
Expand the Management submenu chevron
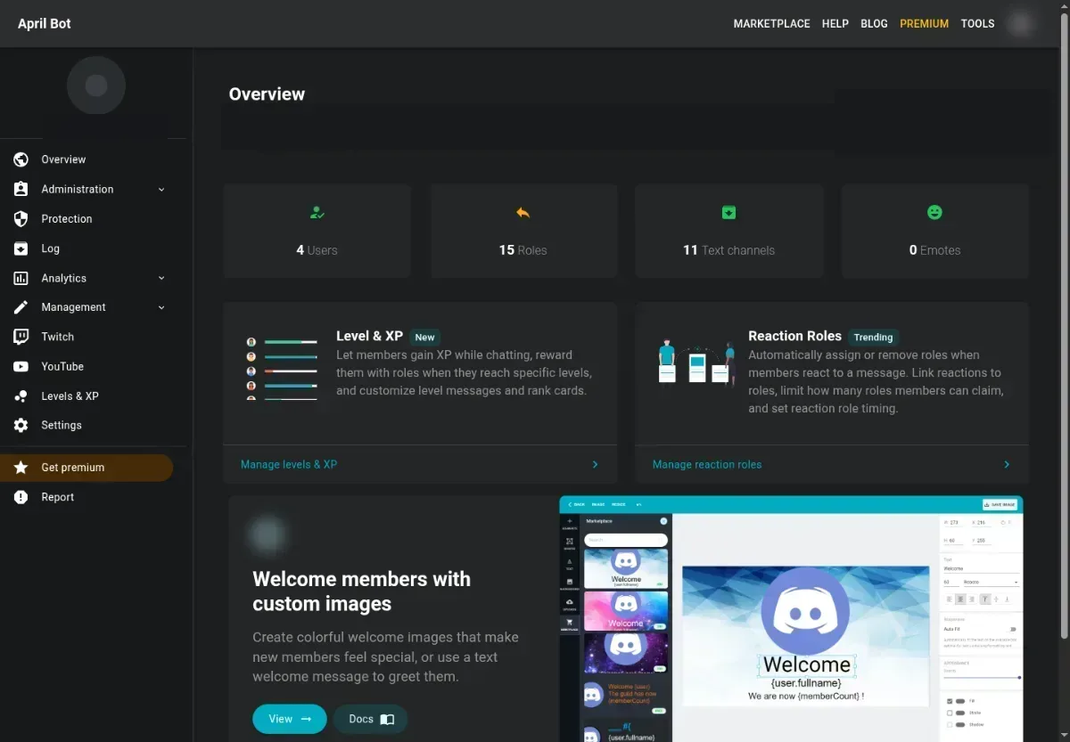161,307
